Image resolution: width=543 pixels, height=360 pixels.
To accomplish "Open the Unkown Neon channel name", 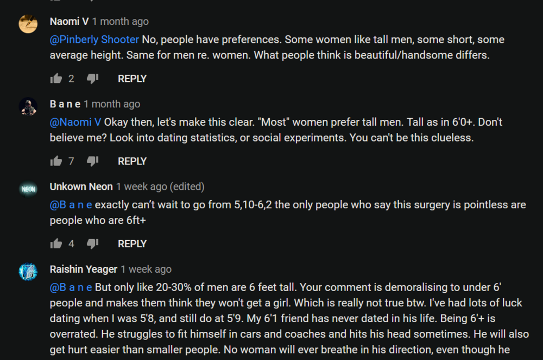I will pyautogui.click(x=81, y=187).
